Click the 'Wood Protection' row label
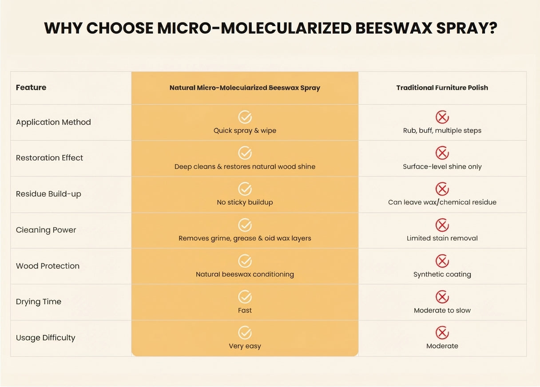This screenshot has width=540, height=387. tap(48, 266)
